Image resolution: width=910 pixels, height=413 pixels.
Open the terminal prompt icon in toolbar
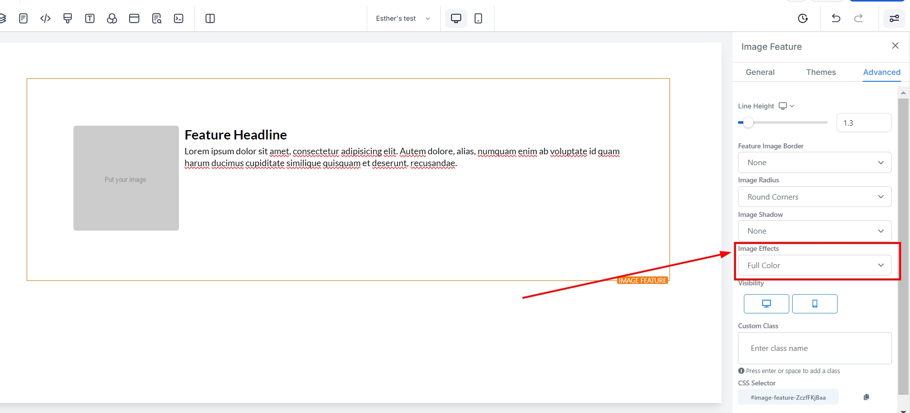pyautogui.click(x=178, y=19)
